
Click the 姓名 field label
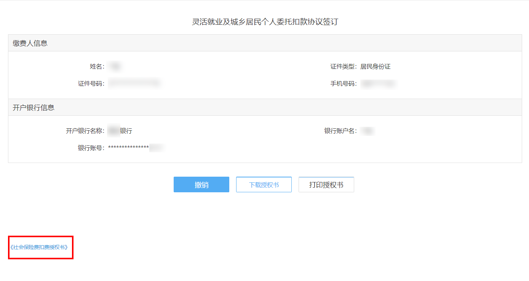(x=97, y=67)
